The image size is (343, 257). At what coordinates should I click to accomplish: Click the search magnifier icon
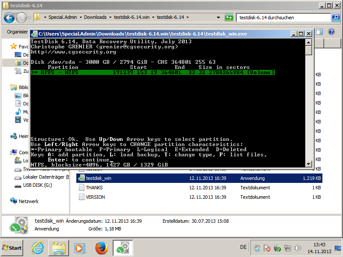point(336,18)
